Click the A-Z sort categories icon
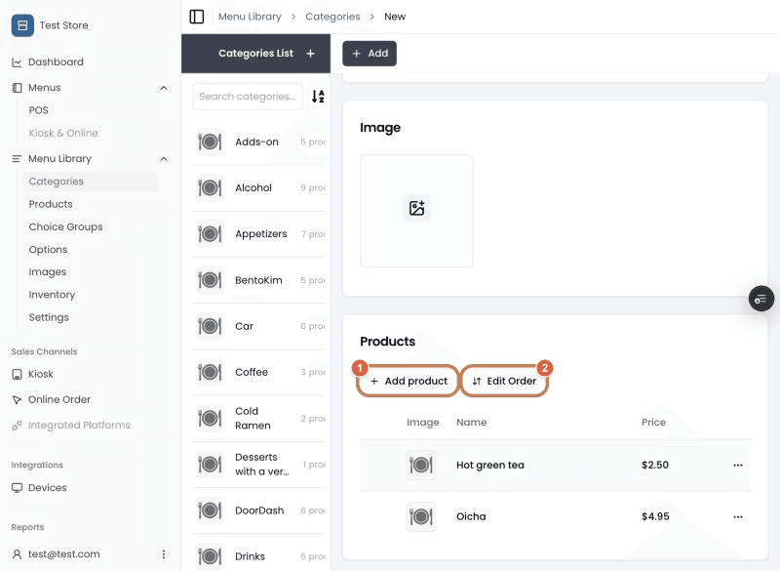Viewport: 780px width, 571px height. (x=318, y=96)
